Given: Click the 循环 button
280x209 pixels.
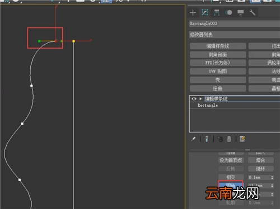Looking at the screenshot, I should coord(261,169).
